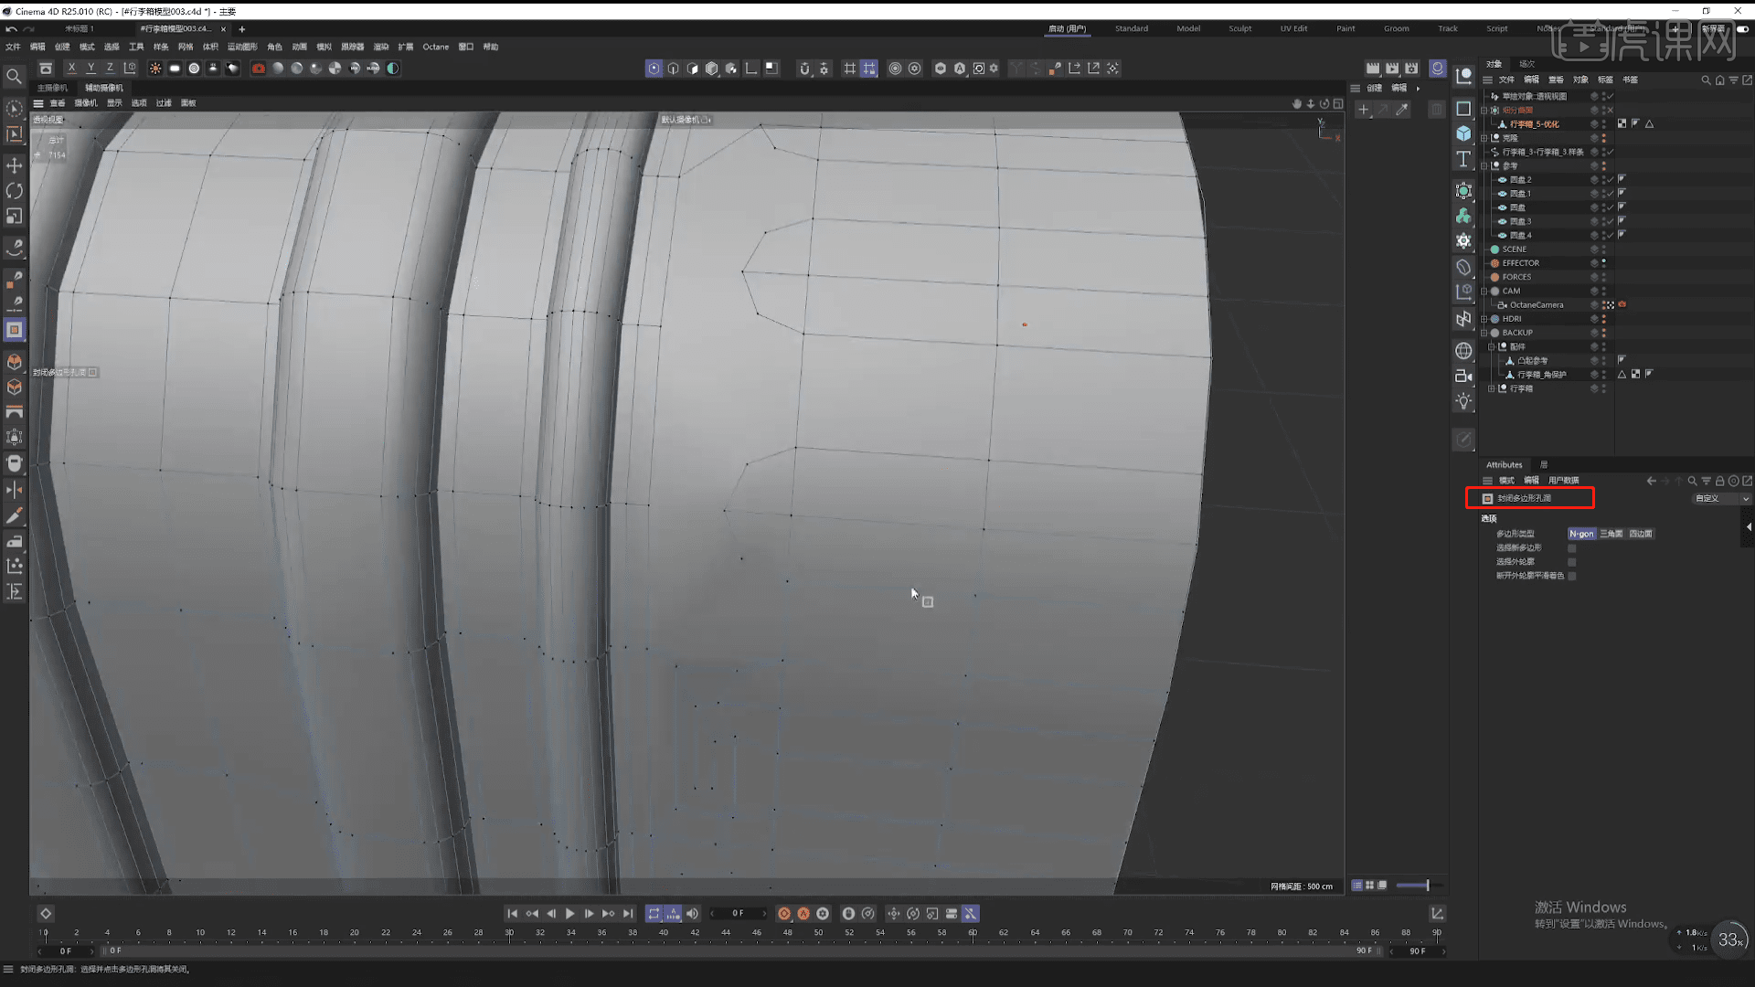Switch to the 场次 tab in Object Manager

[x=1526, y=64]
